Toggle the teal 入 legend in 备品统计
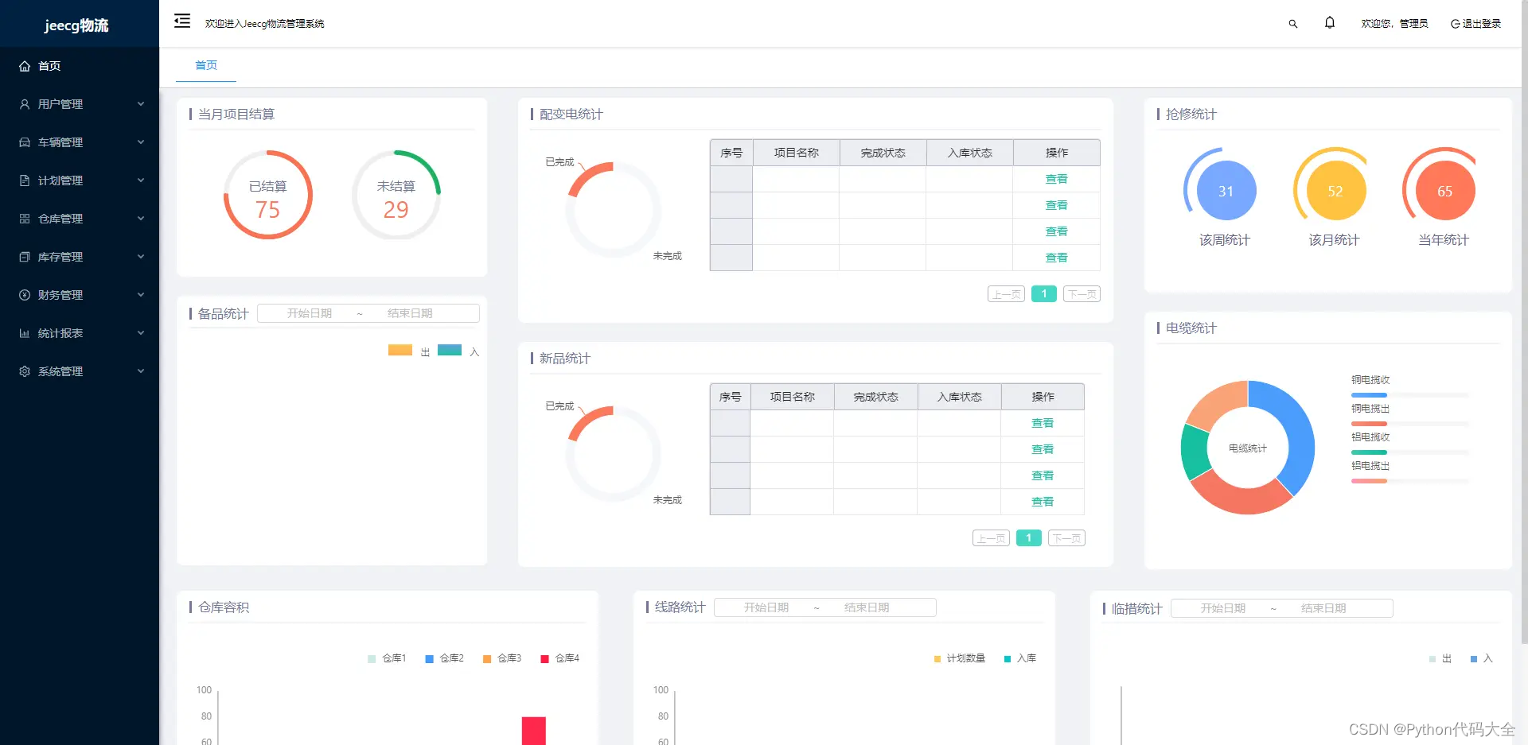The image size is (1528, 745). click(x=458, y=351)
